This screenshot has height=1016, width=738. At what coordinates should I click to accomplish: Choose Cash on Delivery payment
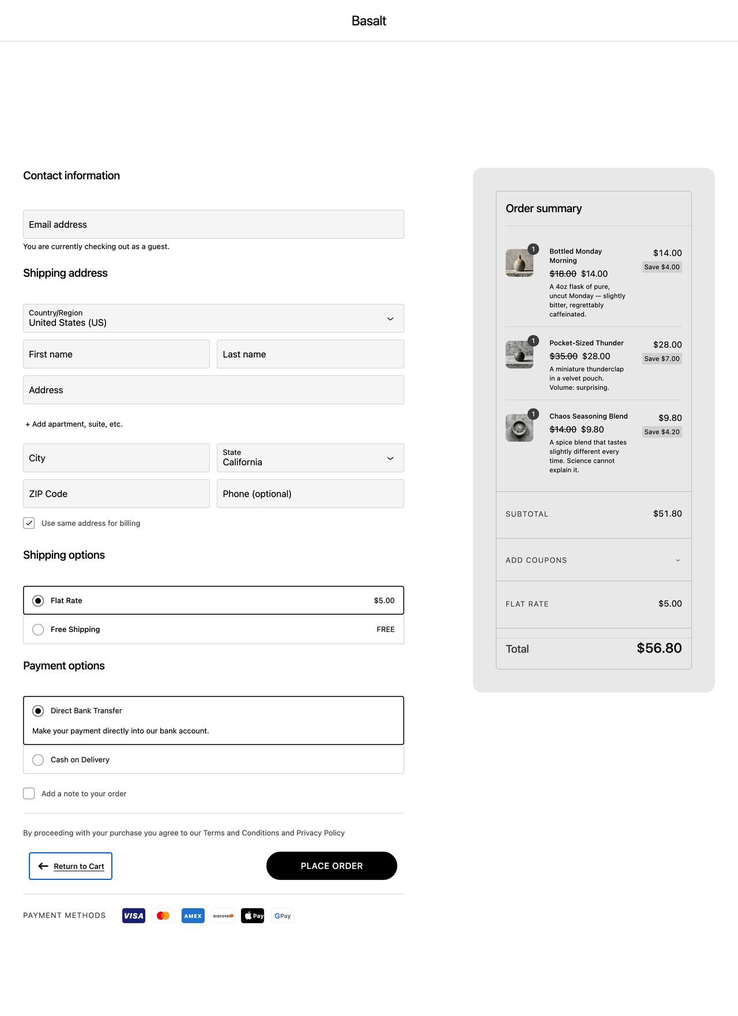38,760
